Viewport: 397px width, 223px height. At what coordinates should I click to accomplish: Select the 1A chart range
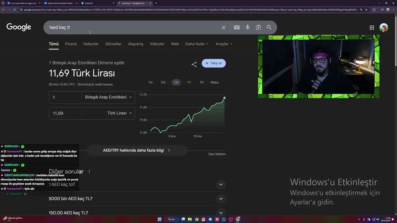pos(176,82)
